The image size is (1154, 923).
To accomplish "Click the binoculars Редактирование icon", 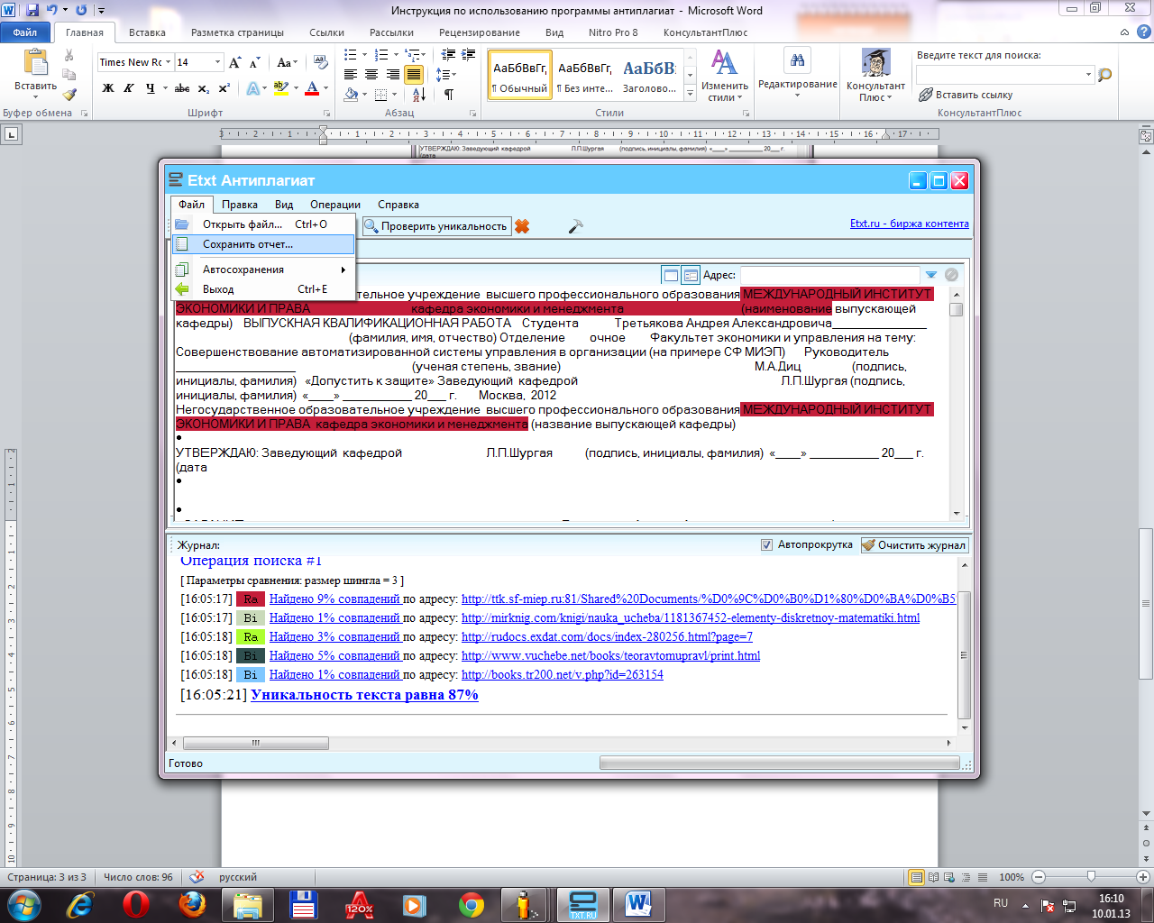I will pos(797,60).
